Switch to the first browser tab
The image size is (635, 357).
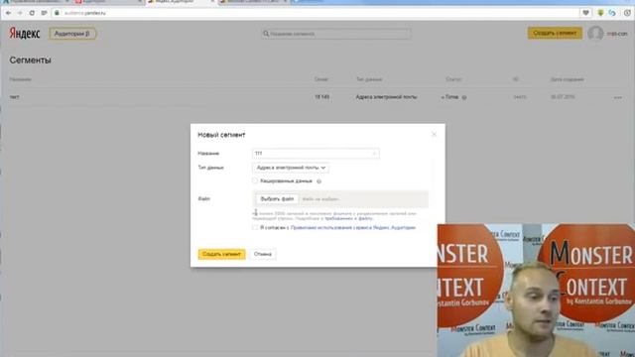(x=35, y=2)
